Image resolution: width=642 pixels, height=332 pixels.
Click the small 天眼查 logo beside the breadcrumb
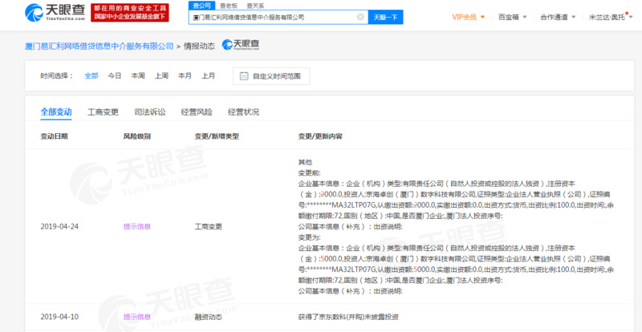[x=241, y=45]
